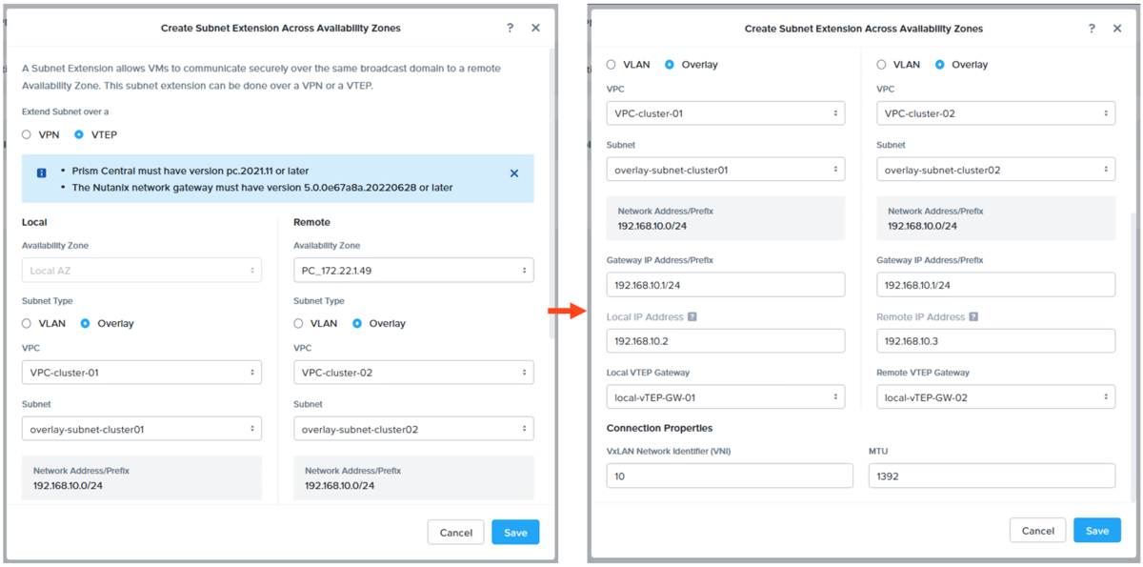
Task: Click Cancel in the left dialog
Action: coord(455,533)
